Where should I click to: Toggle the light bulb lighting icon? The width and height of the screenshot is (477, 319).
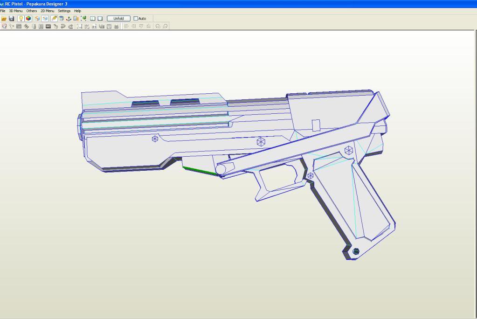point(21,19)
